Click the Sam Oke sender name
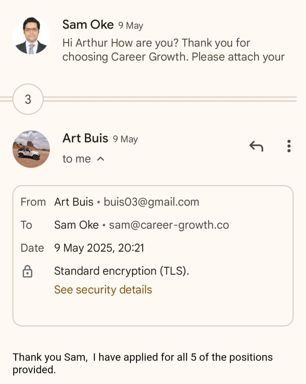The width and height of the screenshot is (306, 384). pyautogui.click(x=88, y=25)
